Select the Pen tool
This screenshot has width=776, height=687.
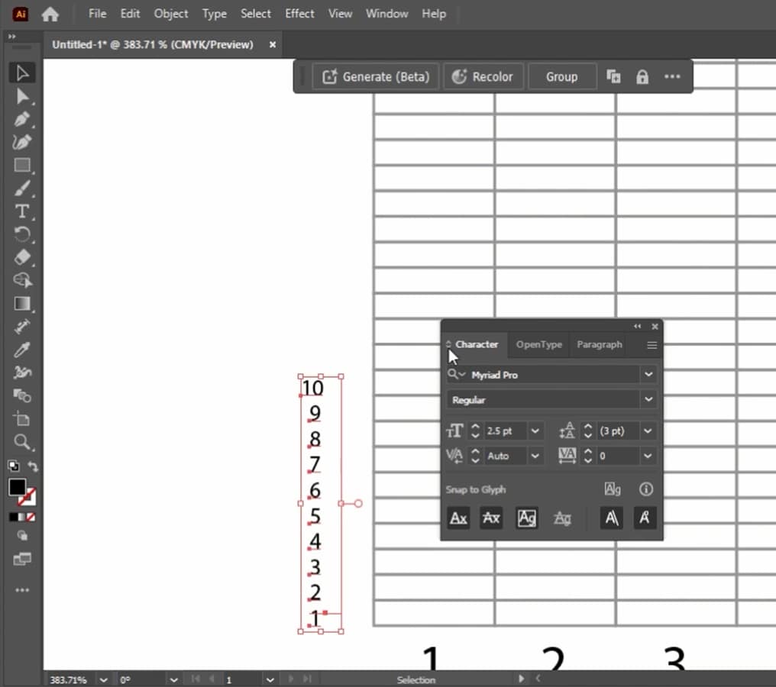click(22, 119)
